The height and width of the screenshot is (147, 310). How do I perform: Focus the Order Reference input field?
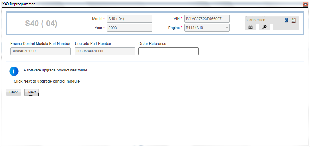[x=168, y=51]
